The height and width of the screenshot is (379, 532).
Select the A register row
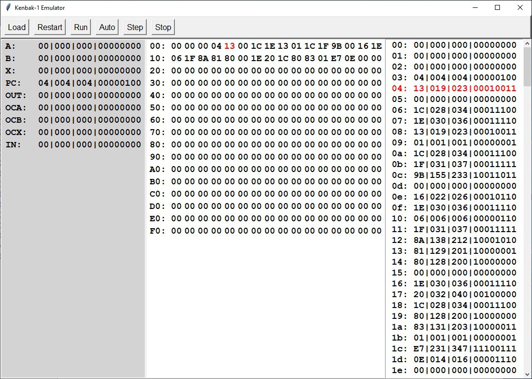point(73,46)
